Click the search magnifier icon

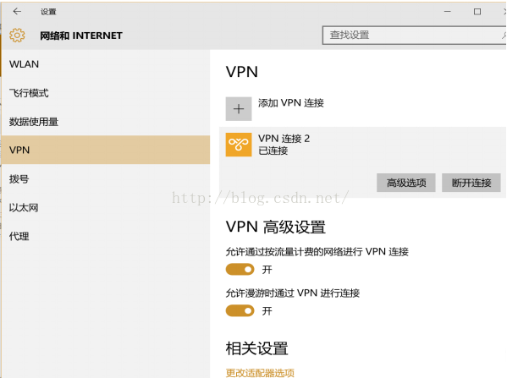pyautogui.click(x=504, y=36)
